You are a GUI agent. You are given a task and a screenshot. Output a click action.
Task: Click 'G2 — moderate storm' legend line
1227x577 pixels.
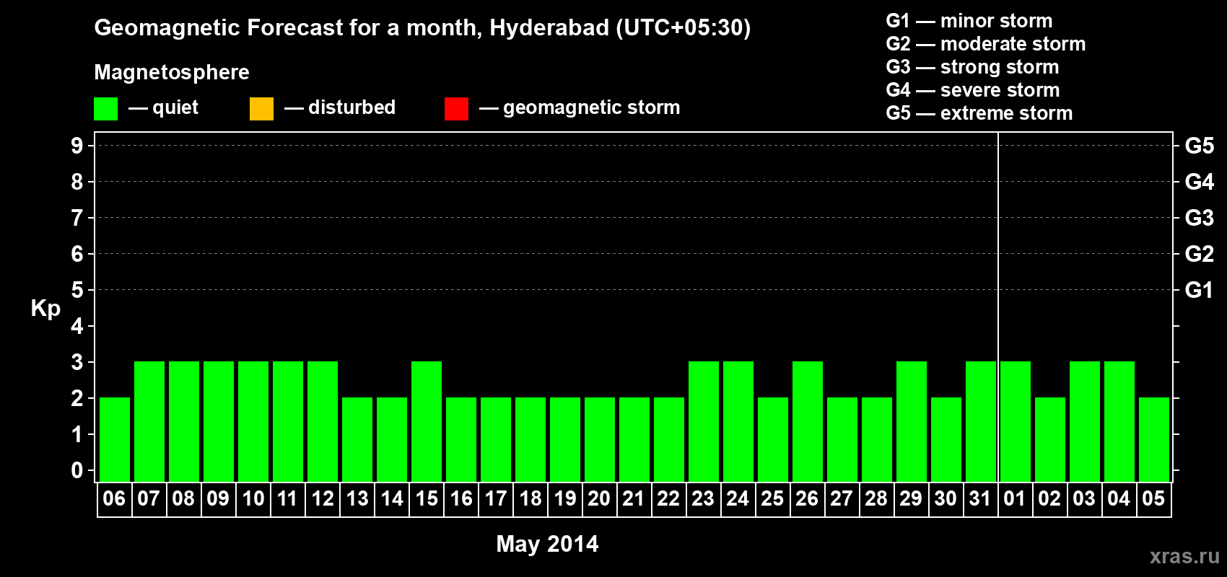coord(985,44)
